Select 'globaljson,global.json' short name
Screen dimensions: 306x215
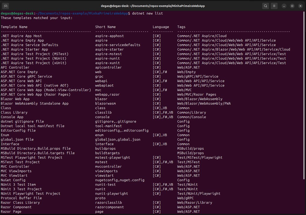tap(118, 139)
